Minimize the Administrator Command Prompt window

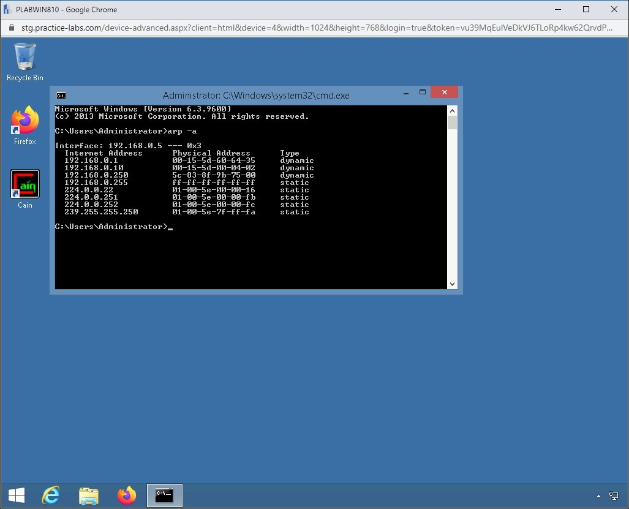click(x=405, y=92)
